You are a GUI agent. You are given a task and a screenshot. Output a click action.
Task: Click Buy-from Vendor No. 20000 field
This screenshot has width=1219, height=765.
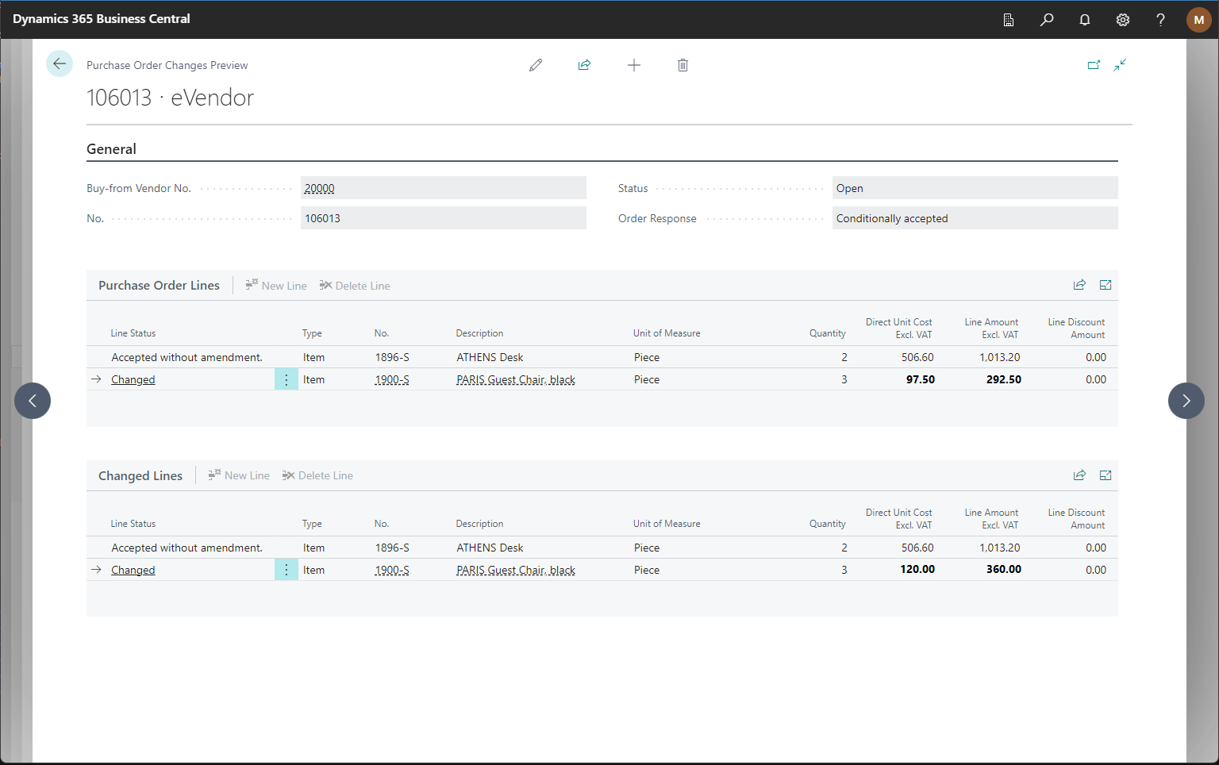(443, 188)
